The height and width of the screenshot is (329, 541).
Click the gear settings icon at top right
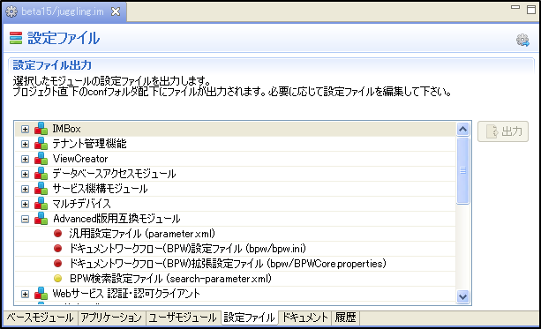pos(522,40)
